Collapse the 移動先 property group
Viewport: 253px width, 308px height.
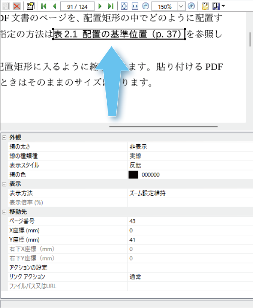tap(4, 212)
